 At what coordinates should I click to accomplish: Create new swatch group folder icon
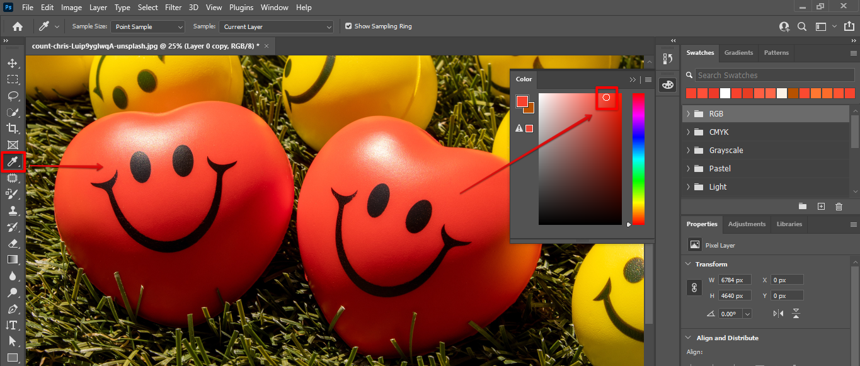pyautogui.click(x=803, y=206)
